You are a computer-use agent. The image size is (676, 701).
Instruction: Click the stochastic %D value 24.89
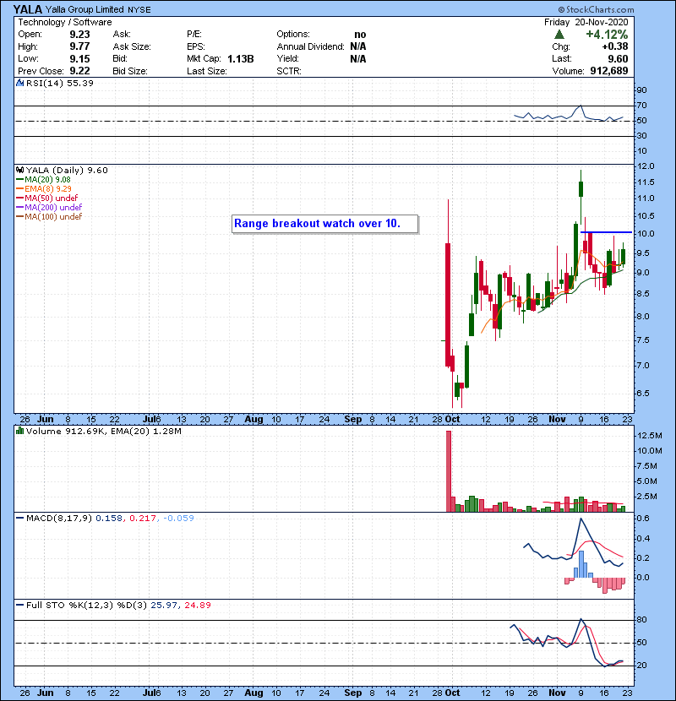pyautogui.click(x=198, y=606)
